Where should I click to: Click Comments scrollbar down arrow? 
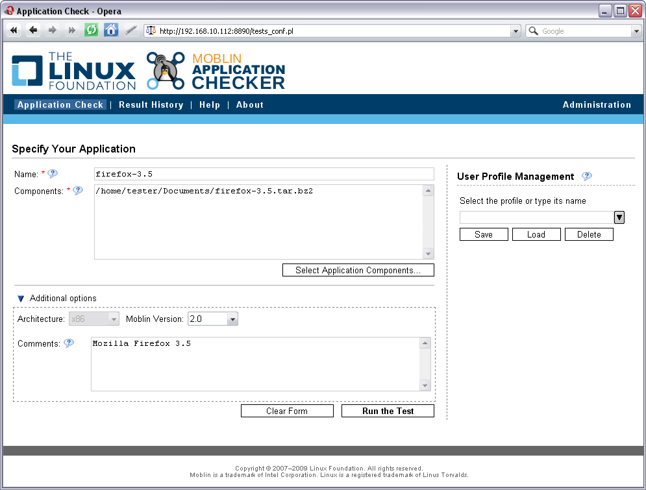(x=425, y=386)
